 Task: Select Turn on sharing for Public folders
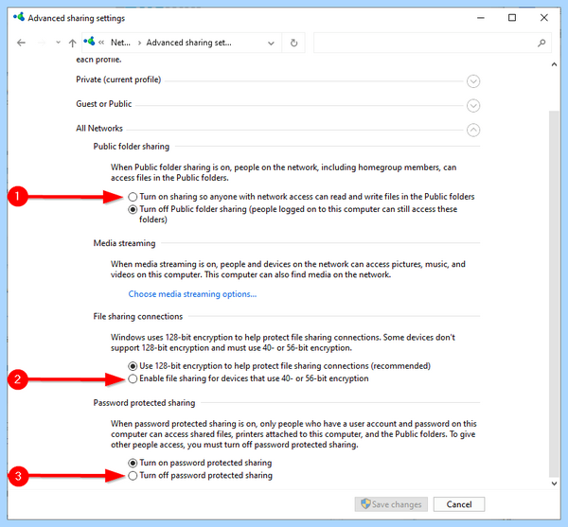pyautogui.click(x=133, y=197)
